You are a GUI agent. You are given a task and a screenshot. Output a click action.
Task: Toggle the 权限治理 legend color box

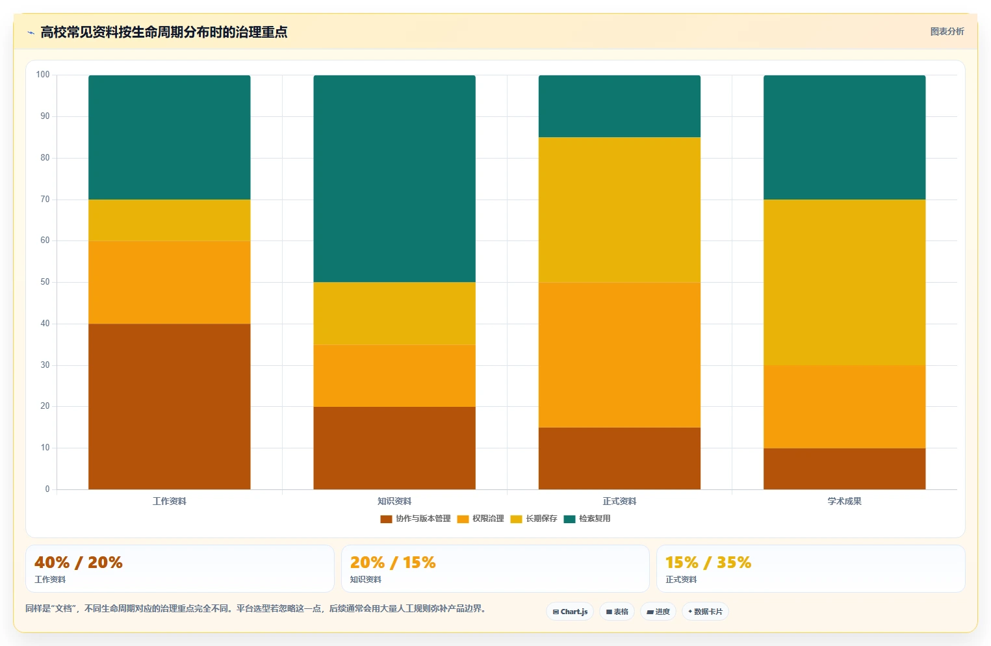pyautogui.click(x=463, y=519)
